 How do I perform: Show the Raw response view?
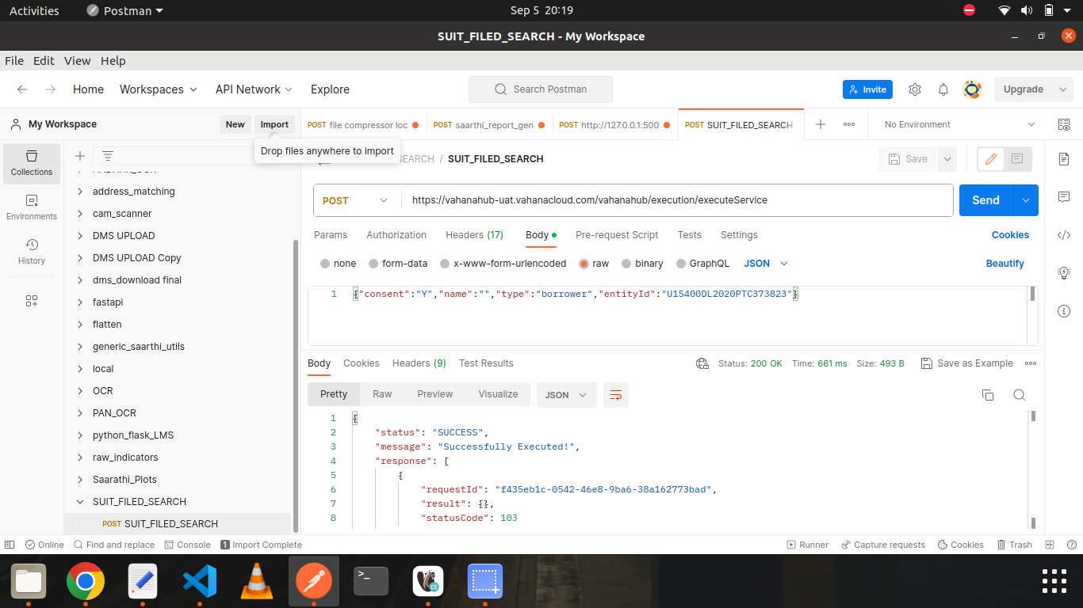(x=382, y=394)
